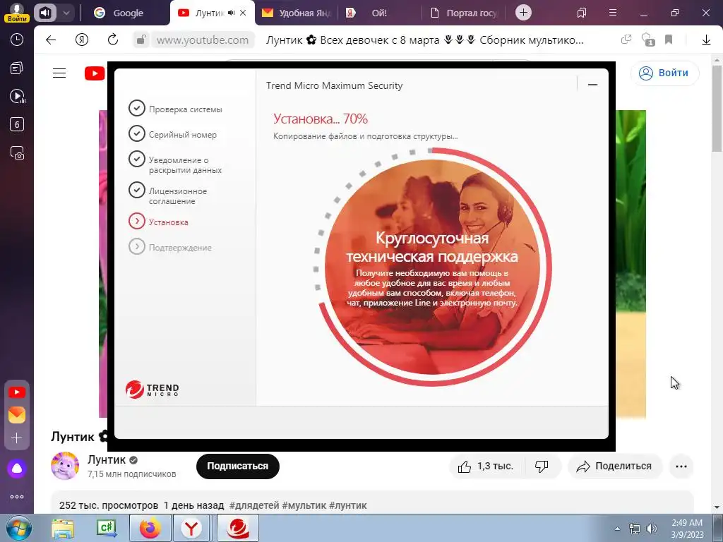This screenshot has height=542, width=723.
Task: Open the Лунтик channel name link
Action: click(107, 459)
